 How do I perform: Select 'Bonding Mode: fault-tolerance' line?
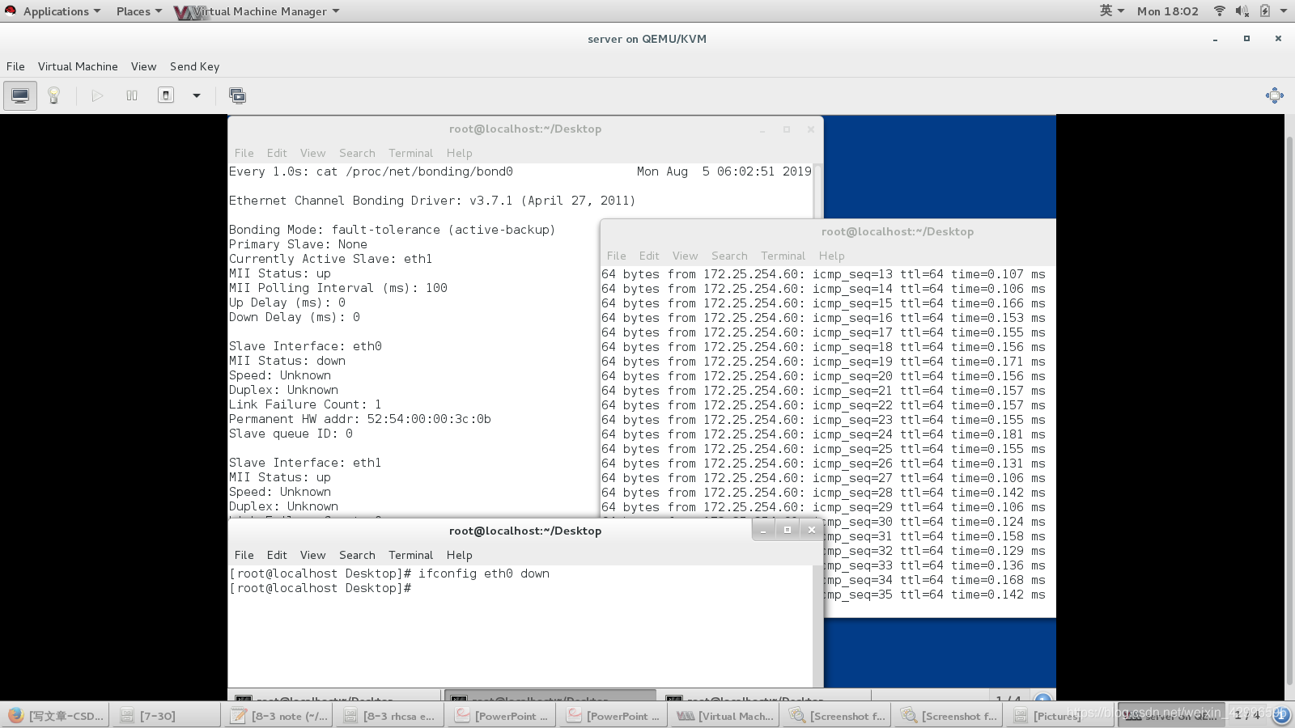coord(392,230)
